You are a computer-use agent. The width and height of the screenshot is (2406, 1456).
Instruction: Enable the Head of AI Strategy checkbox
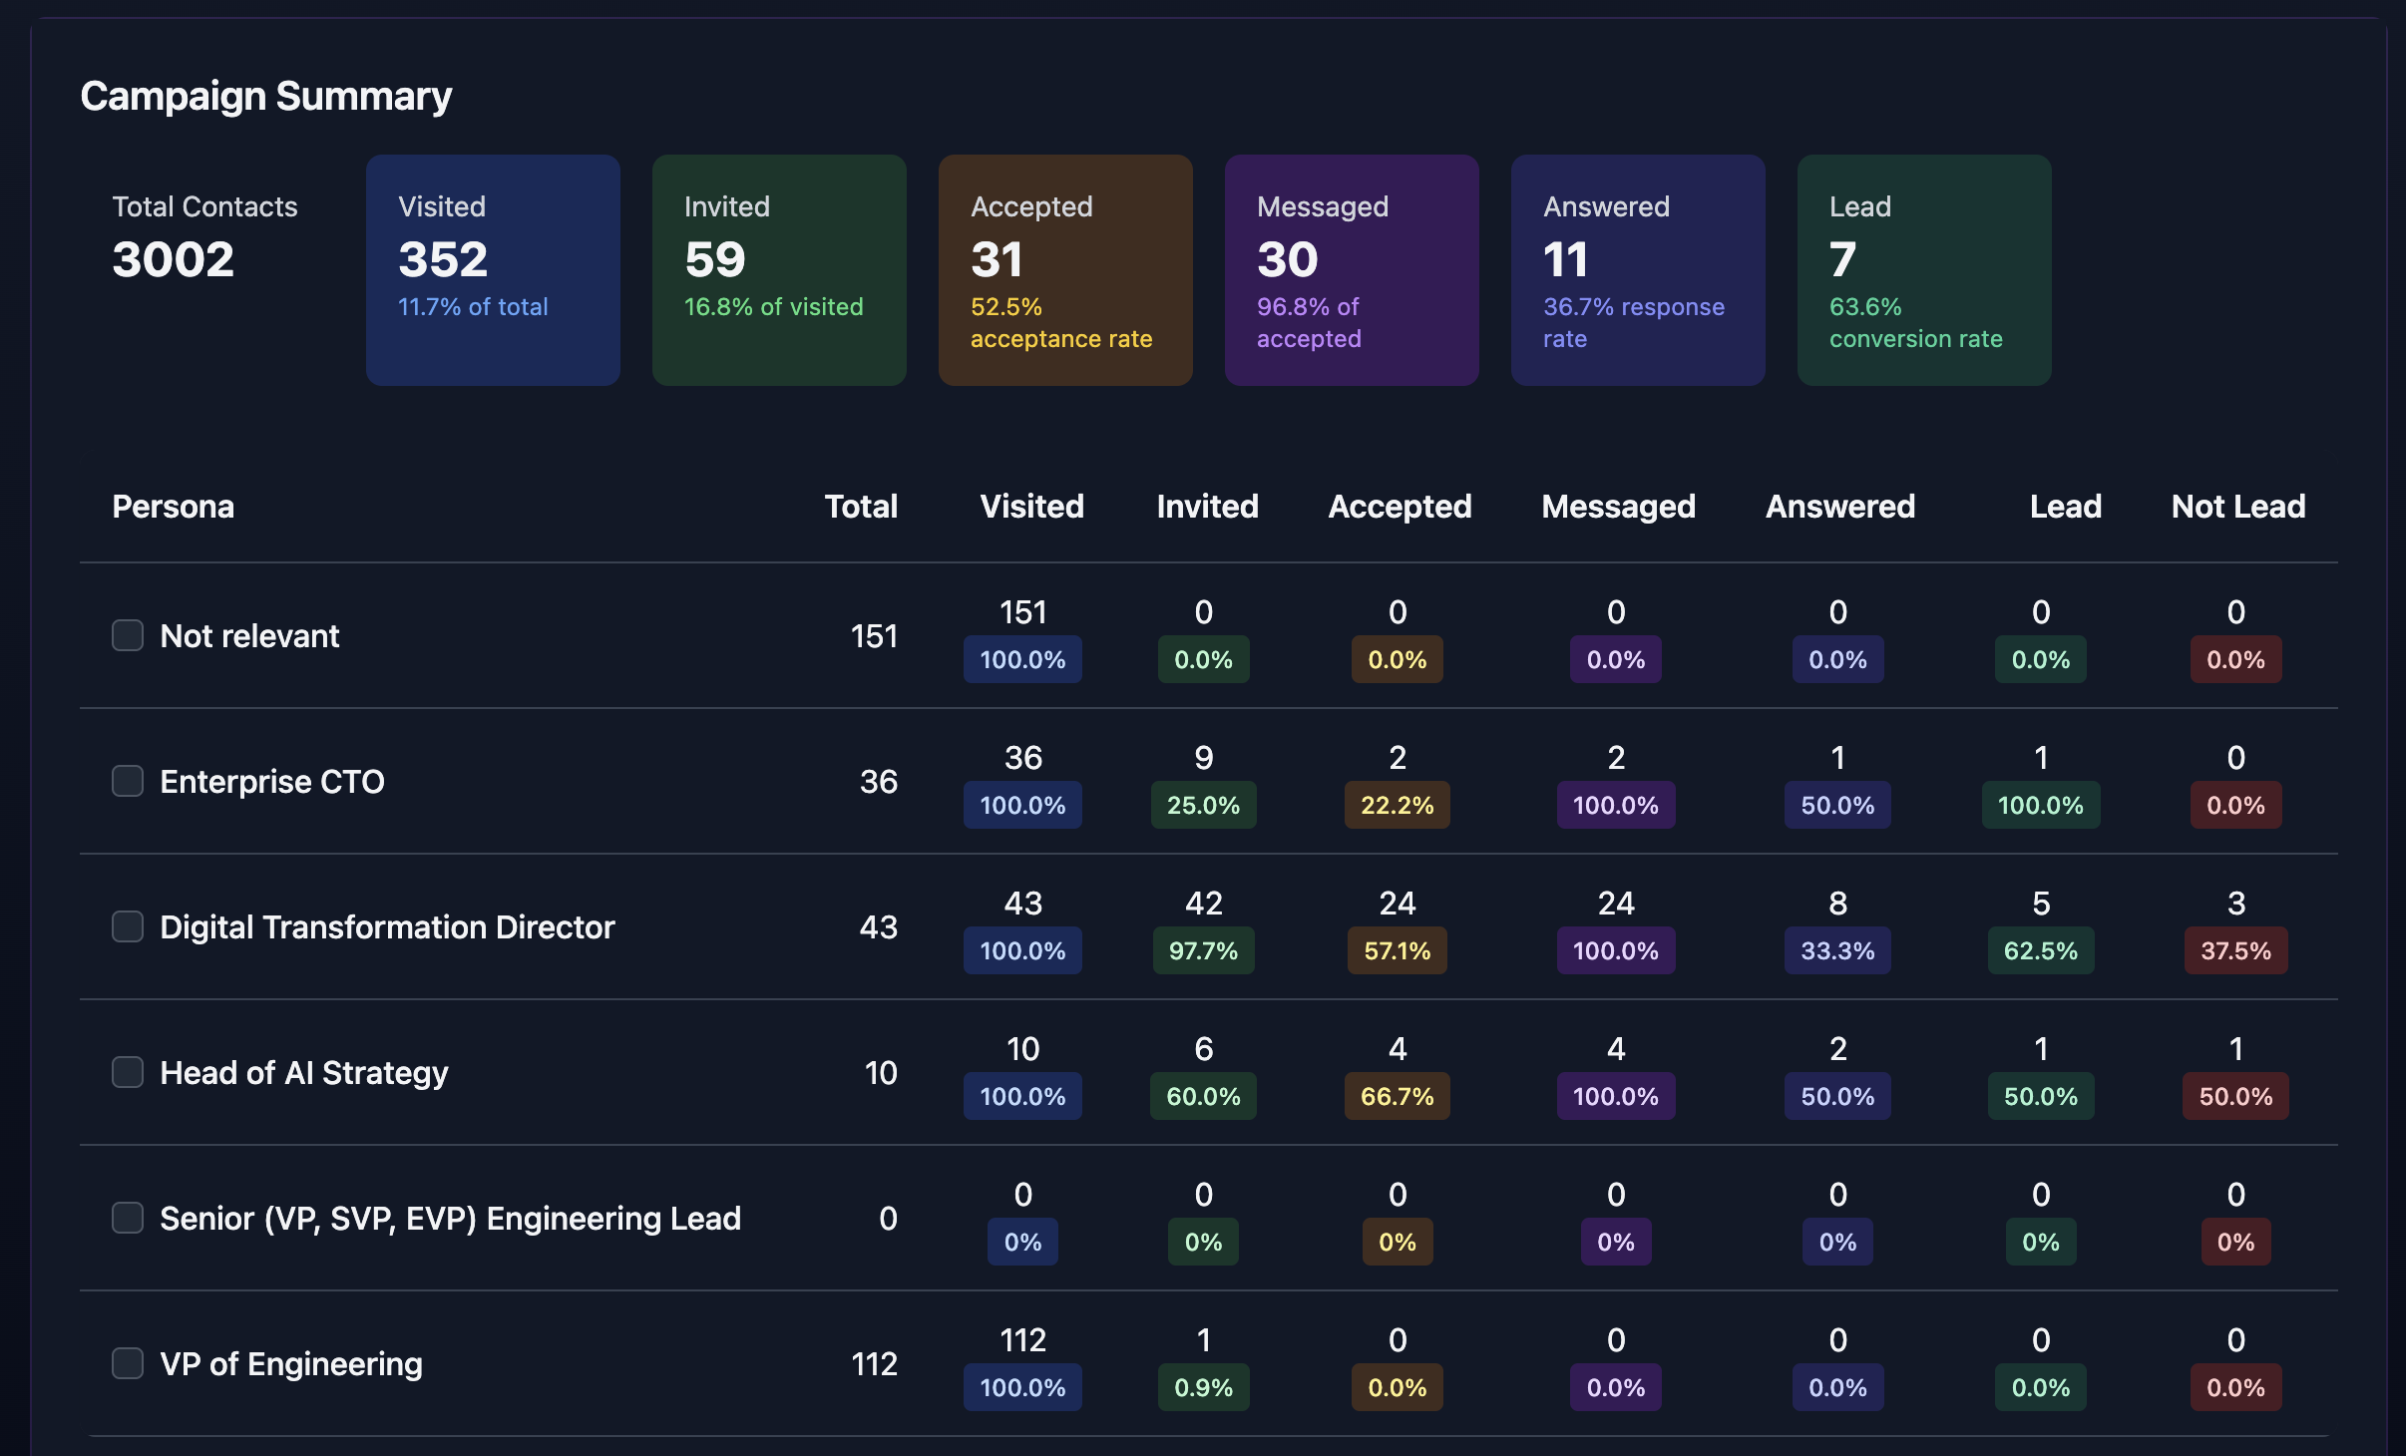[128, 1072]
